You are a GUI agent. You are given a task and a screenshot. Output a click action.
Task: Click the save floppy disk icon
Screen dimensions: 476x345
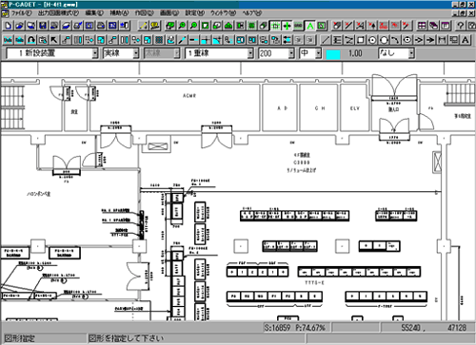(x=43, y=26)
